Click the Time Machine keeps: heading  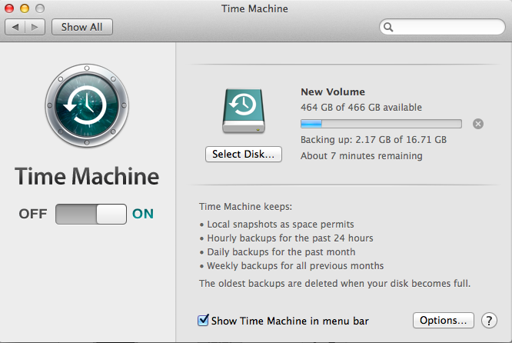[x=245, y=207]
